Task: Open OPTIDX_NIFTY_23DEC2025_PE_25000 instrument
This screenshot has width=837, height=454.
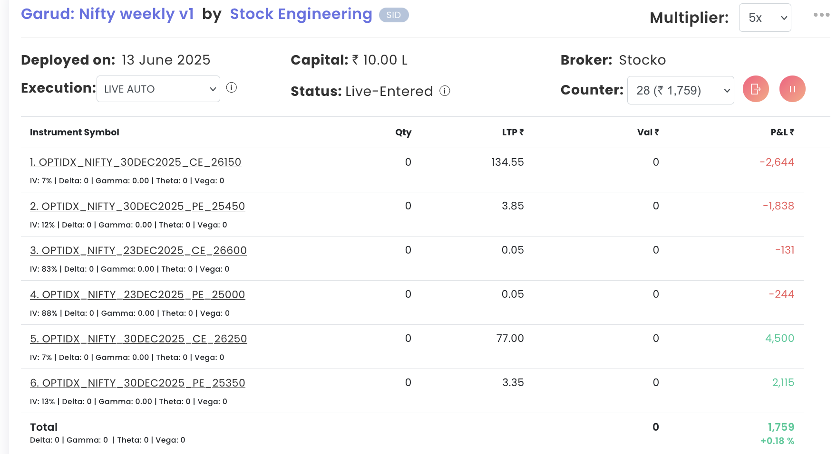Action: (137, 295)
